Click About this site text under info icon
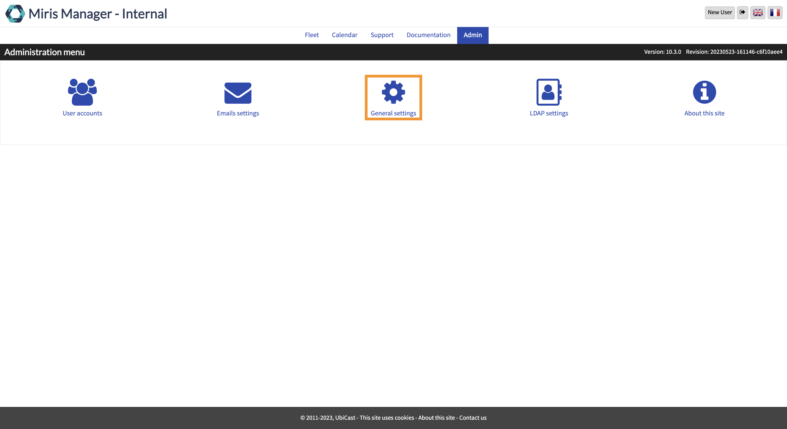 point(704,113)
